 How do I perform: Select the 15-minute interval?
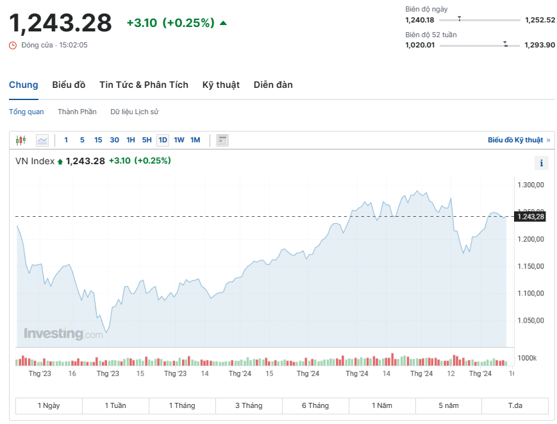tap(98, 140)
